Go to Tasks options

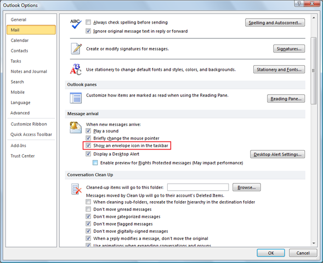(x=31, y=61)
